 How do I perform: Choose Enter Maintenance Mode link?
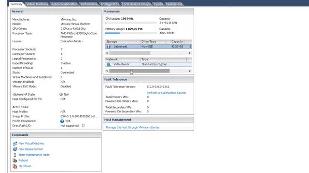click(34, 155)
